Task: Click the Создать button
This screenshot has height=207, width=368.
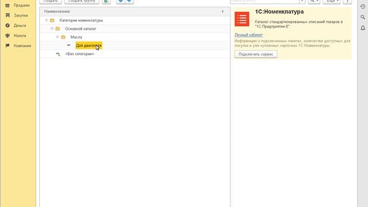Action: tap(51, 1)
